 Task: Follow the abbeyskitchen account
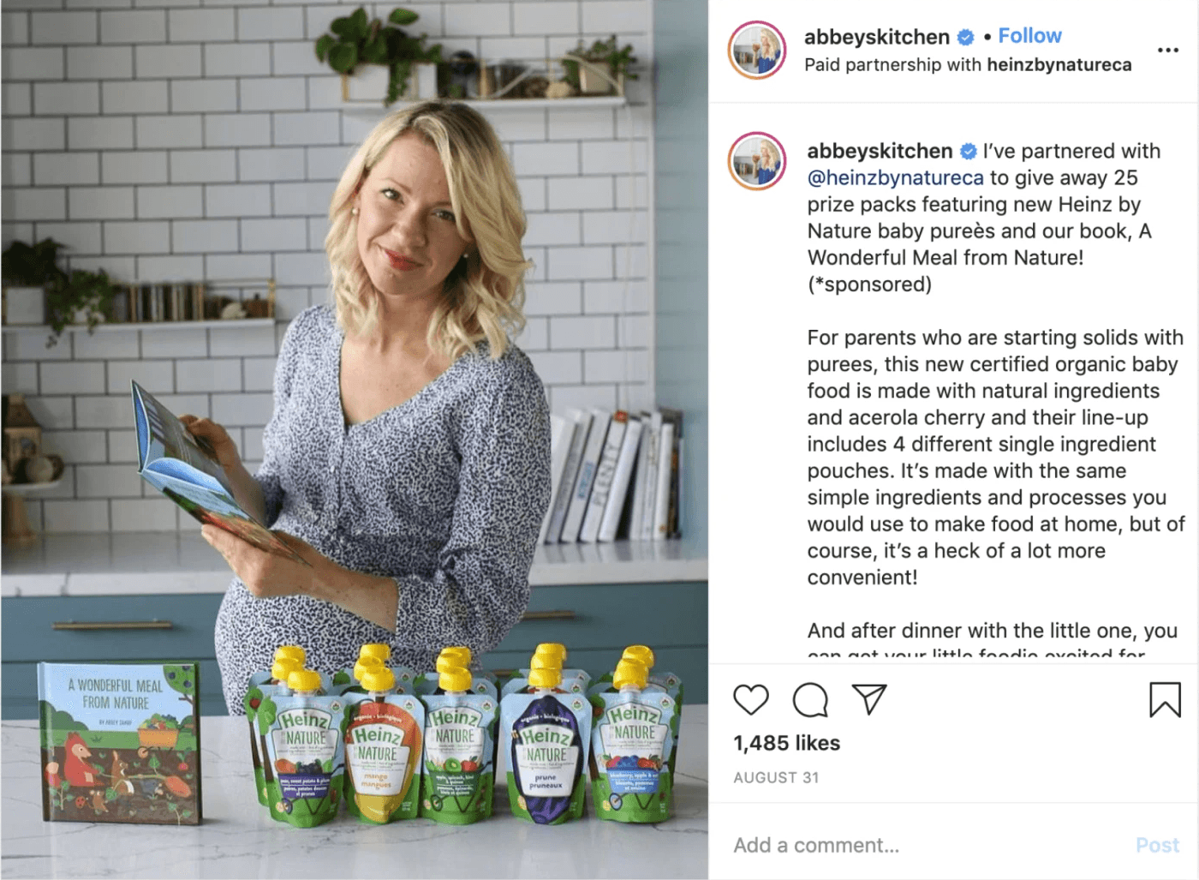click(x=1029, y=36)
